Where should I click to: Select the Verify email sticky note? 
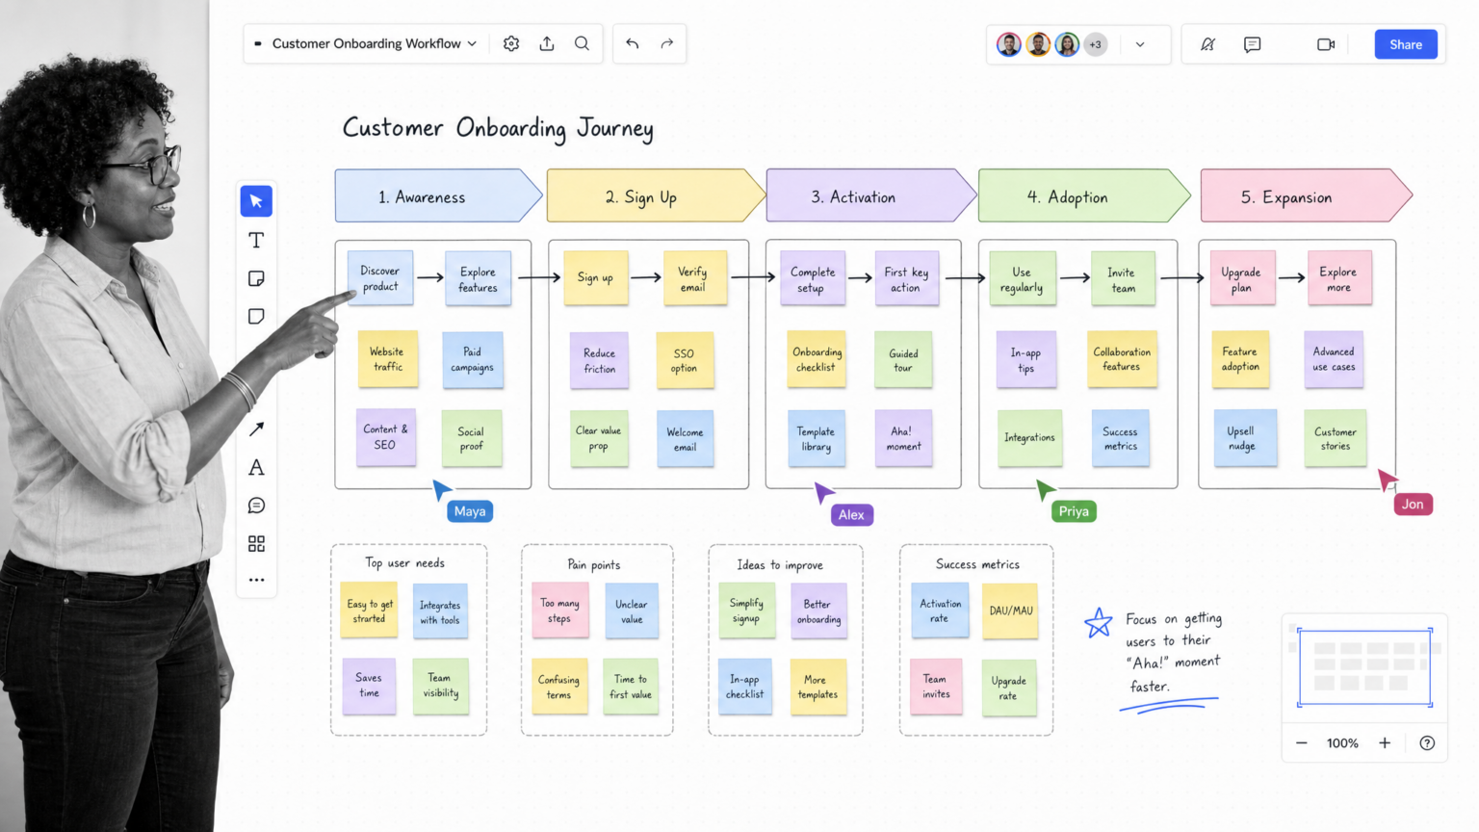[695, 279]
